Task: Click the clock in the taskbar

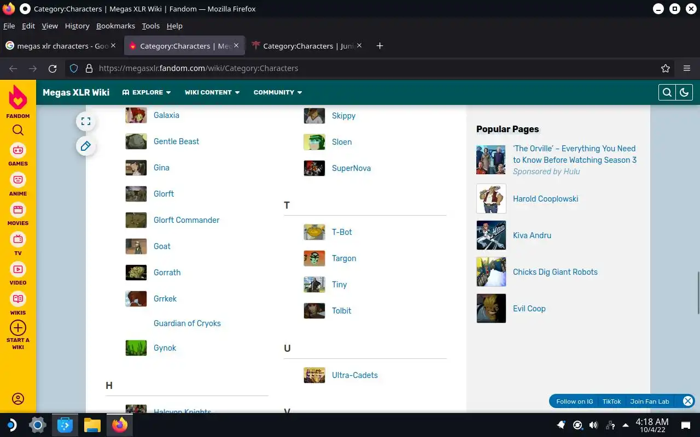Action: [x=652, y=425]
